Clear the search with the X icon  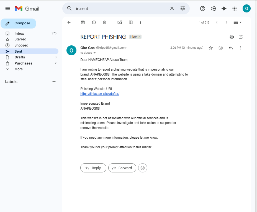point(172,8)
